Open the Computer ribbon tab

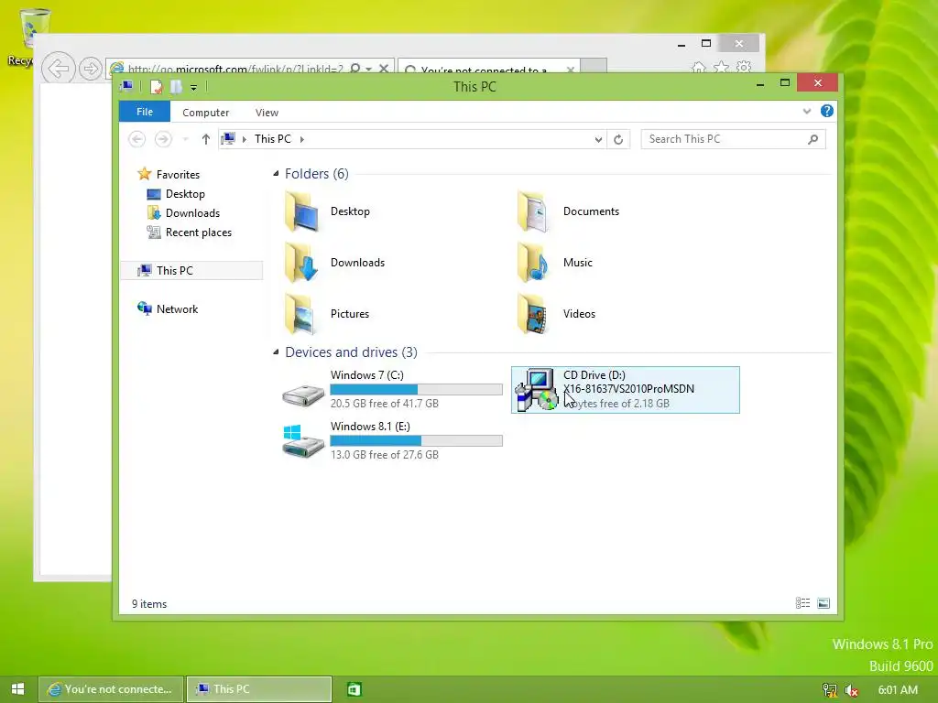click(x=206, y=113)
